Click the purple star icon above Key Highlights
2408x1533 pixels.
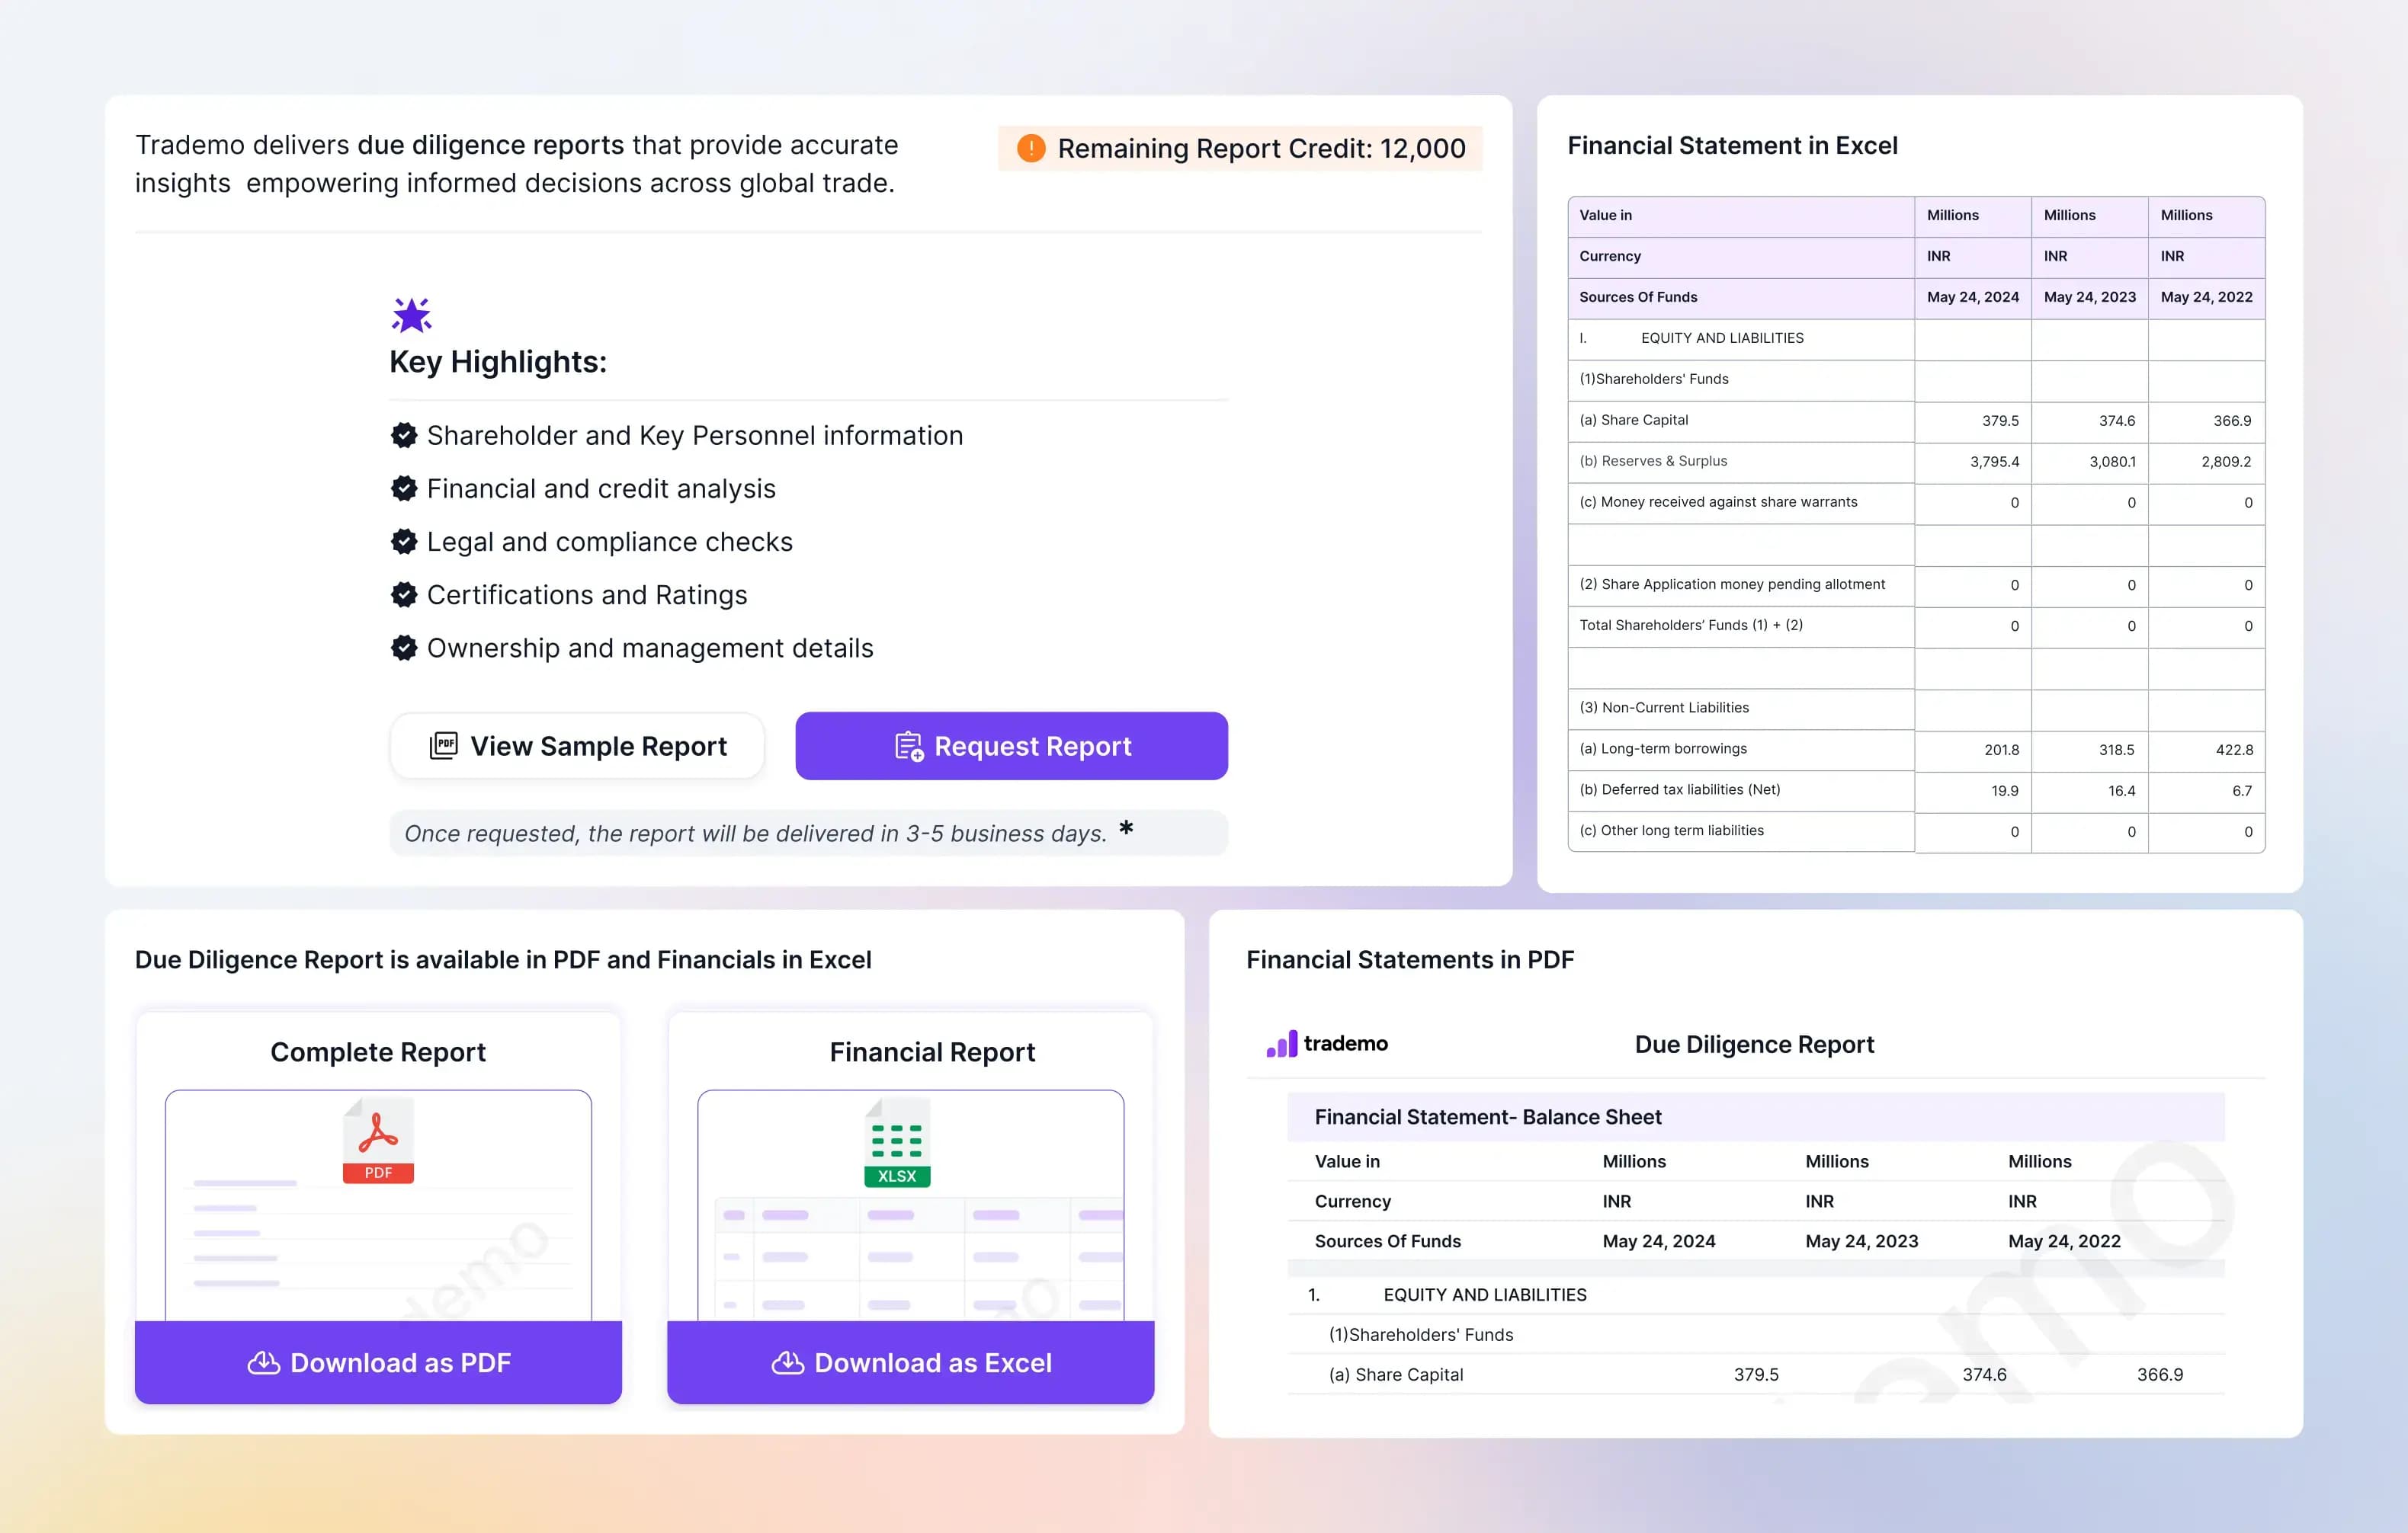[411, 315]
